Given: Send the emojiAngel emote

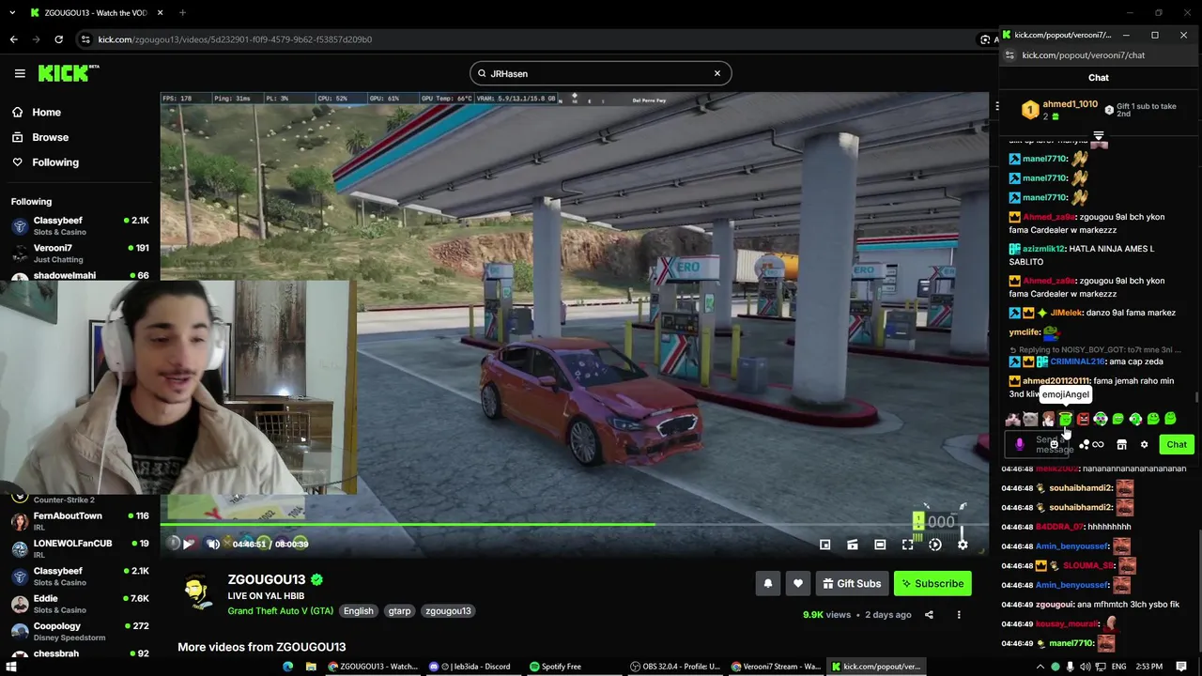Looking at the screenshot, I should click(1065, 419).
